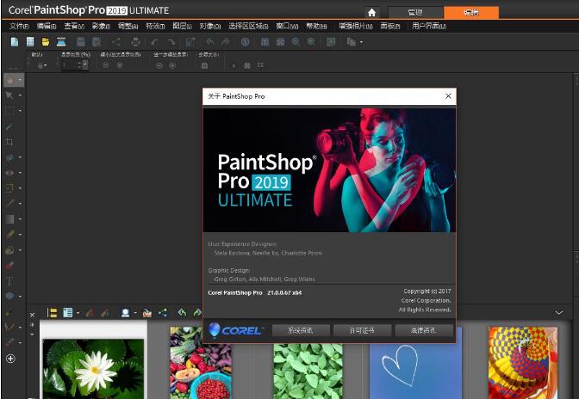Open the Pan tool flyout arrow
This screenshot has width=579, height=399.
(x=20, y=80)
